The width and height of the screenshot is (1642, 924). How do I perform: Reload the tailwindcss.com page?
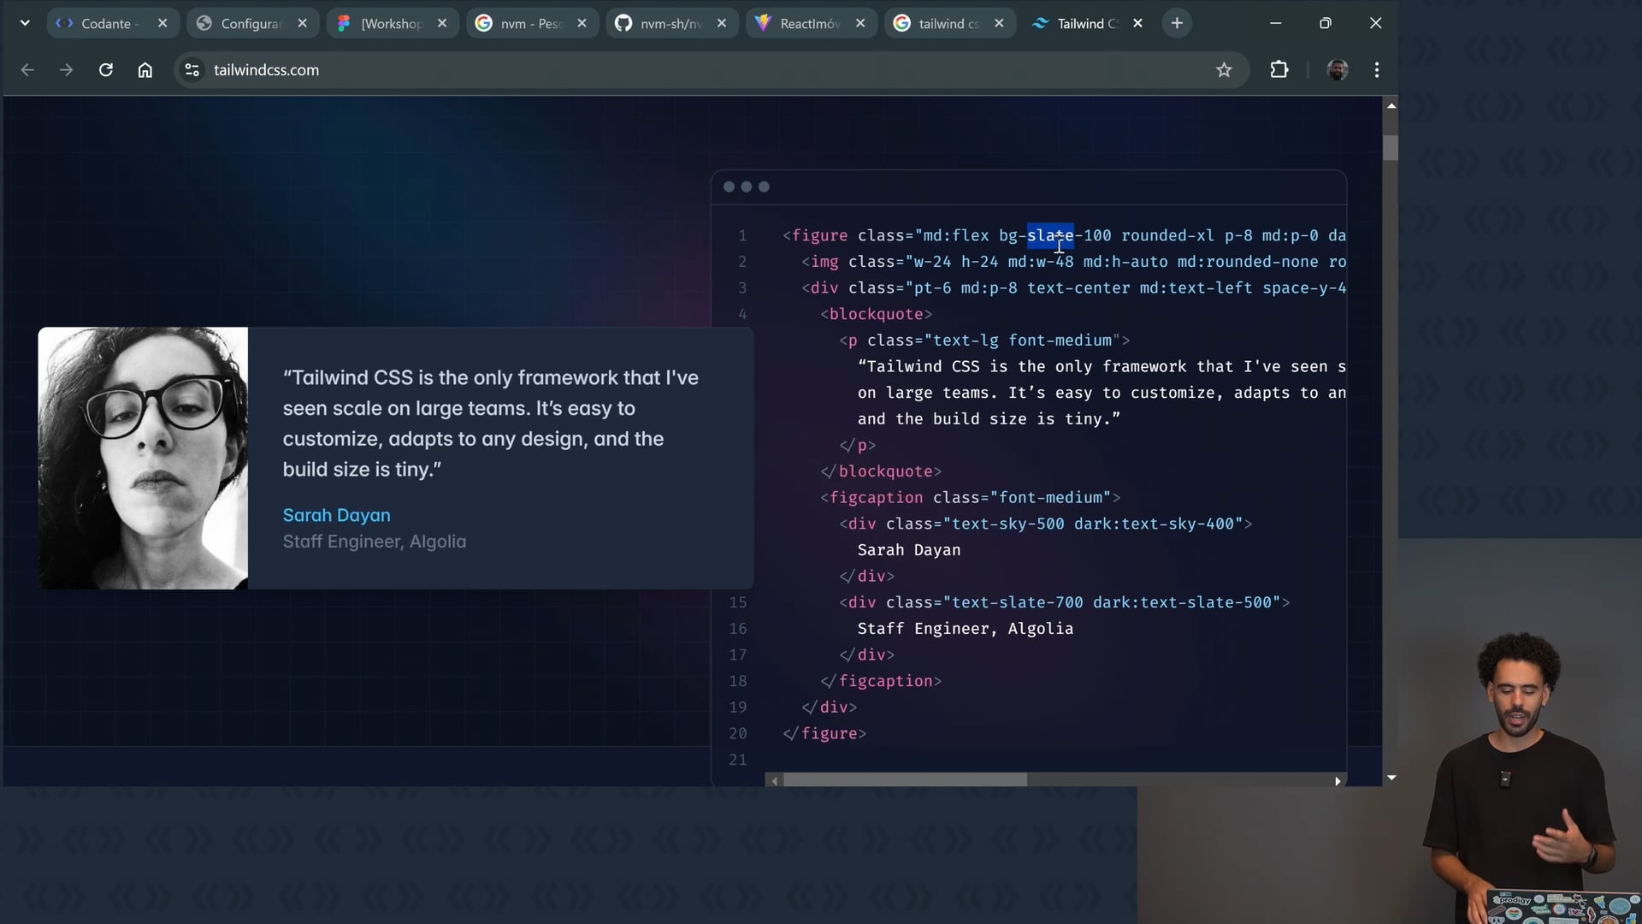[106, 70]
